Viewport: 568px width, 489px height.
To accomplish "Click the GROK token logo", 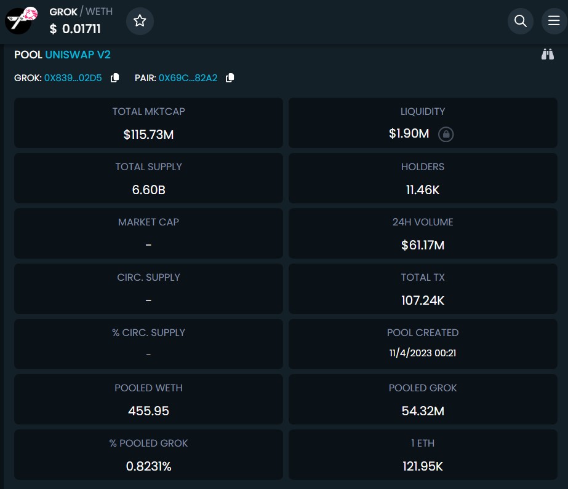I will pyautogui.click(x=22, y=20).
